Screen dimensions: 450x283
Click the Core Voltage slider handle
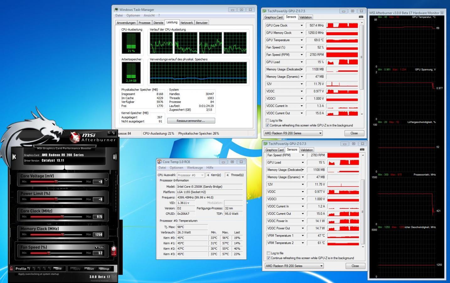[x=56, y=181]
